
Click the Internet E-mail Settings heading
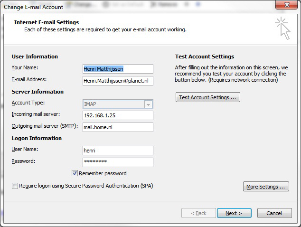(47, 22)
